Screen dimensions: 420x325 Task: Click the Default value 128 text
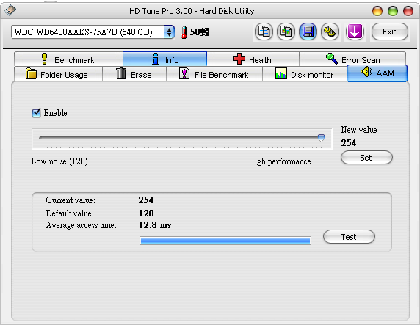(x=146, y=213)
